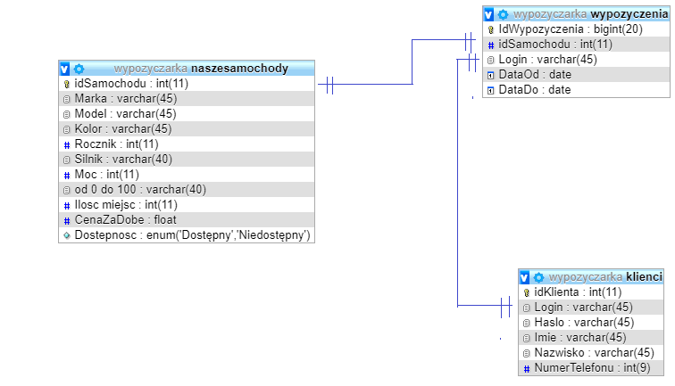Select the 'Silnik : varchar(40)' column row
This screenshot has width=675, height=386.
click(x=187, y=159)
